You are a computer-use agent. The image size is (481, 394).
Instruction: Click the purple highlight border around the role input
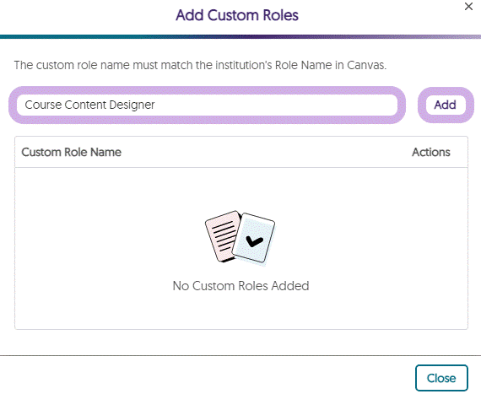pos(207,91)
